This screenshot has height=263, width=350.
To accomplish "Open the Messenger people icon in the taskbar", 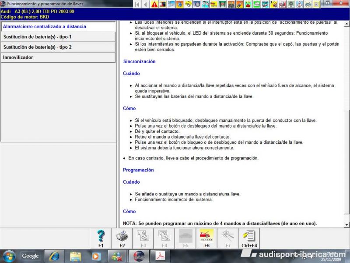I will (x=117, y=256).
